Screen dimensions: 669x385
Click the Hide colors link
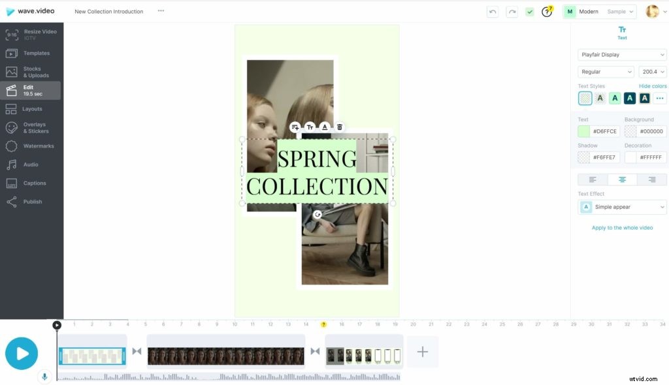(x=652, y=85)
